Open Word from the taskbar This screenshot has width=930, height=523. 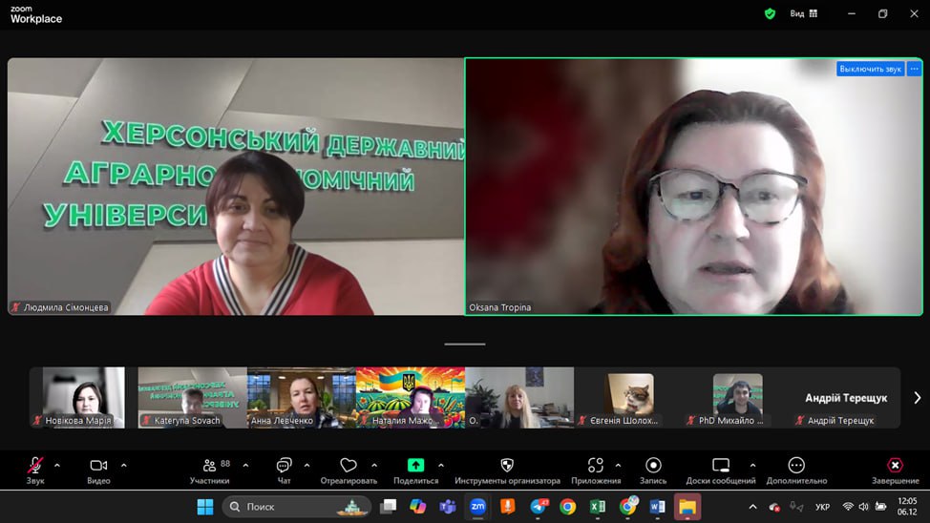pyautogui.click(x=657, y=507)
